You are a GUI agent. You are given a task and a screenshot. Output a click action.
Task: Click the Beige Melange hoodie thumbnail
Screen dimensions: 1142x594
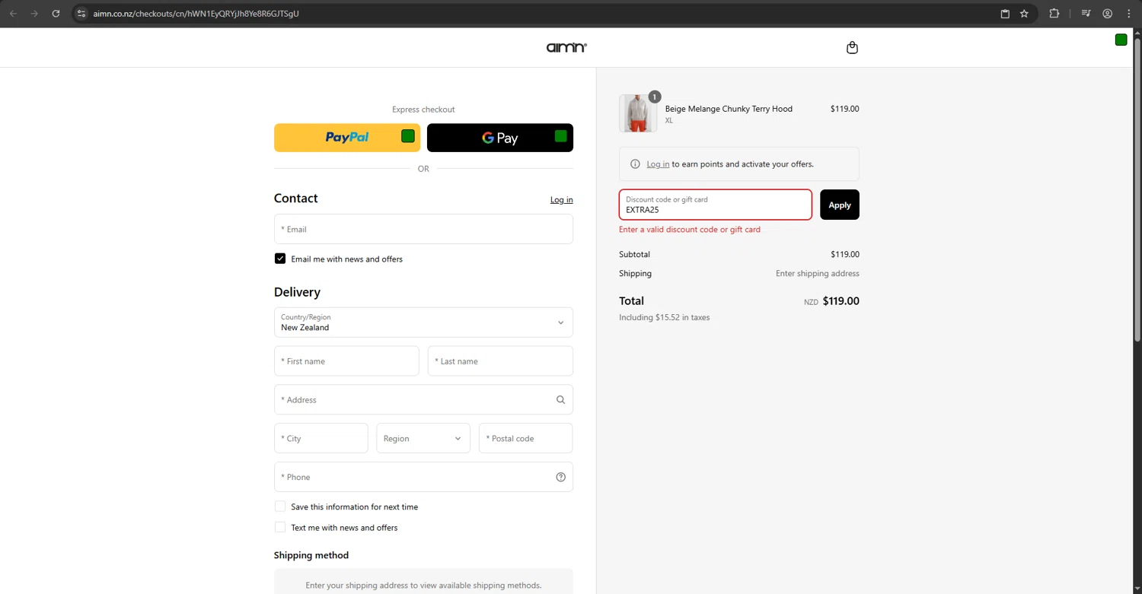coord(638,113)
